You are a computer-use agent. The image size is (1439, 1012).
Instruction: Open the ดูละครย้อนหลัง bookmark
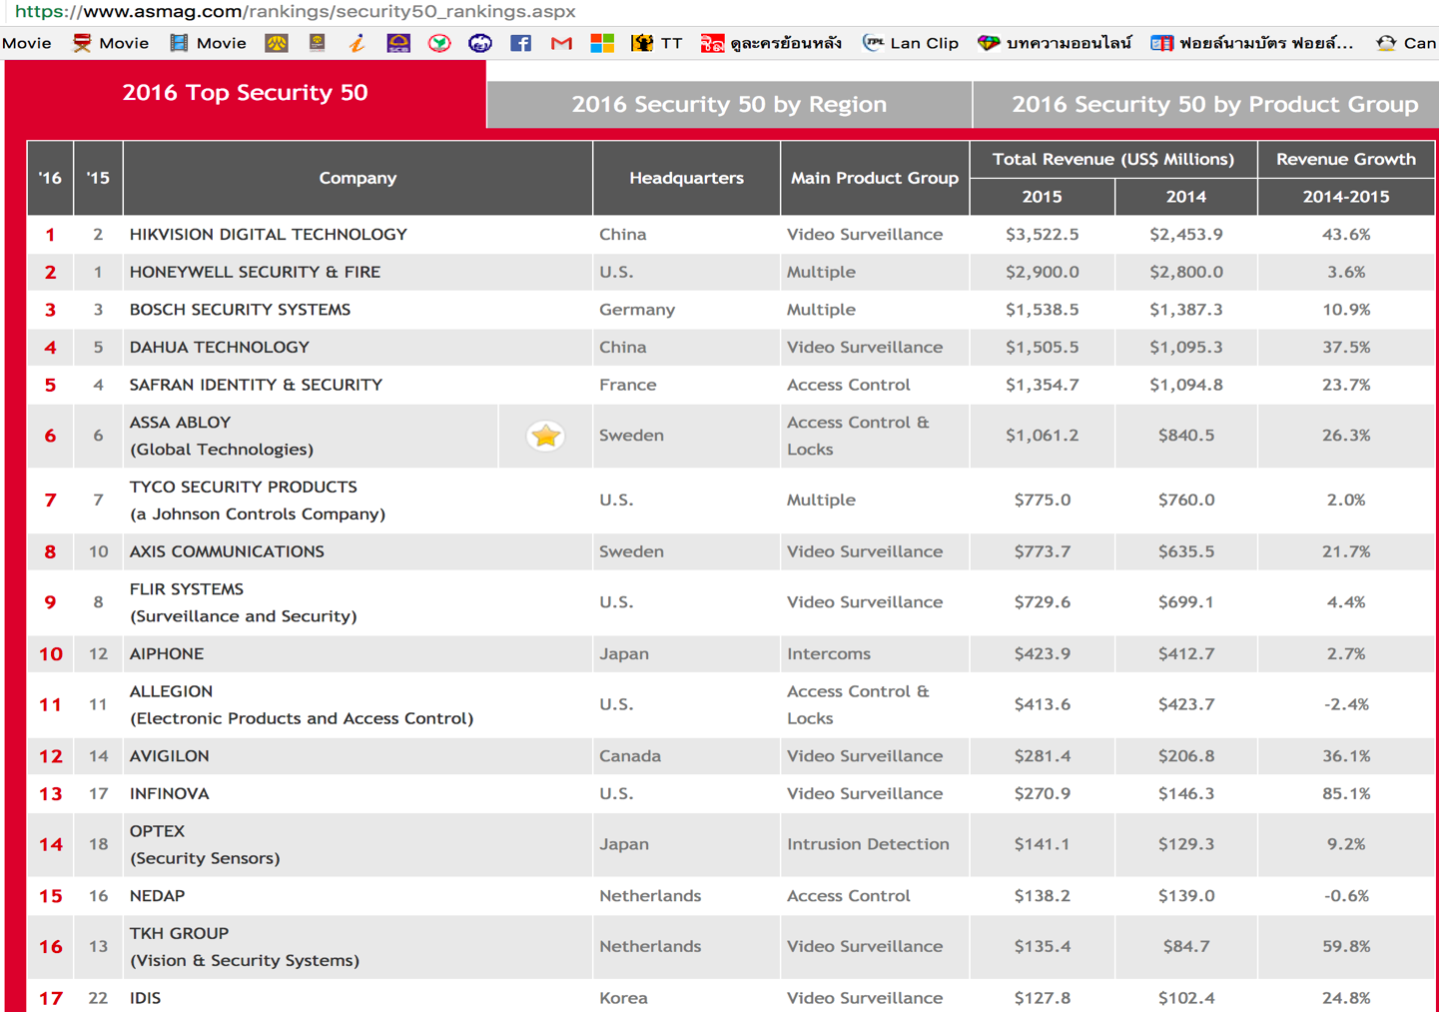tap(771, 43)
